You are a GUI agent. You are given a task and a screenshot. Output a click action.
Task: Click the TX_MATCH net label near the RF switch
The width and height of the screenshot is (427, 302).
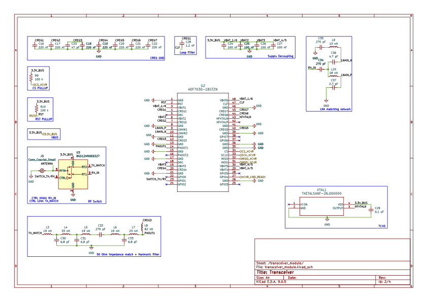coord(98,165)
